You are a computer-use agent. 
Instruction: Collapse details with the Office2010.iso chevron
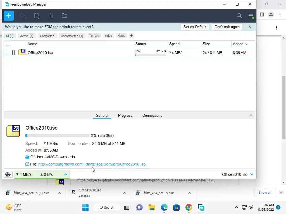tap(252, 174)
